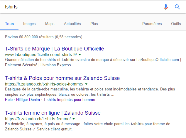Expand the arrow beside laboutiqueofficielle.com URL
This screenshot has height=138, width=186.
(x=80, y=55)
